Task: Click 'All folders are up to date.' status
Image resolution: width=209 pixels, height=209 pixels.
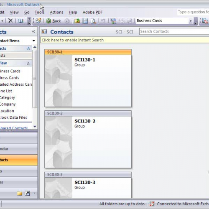Action: (x=122, y=204)
